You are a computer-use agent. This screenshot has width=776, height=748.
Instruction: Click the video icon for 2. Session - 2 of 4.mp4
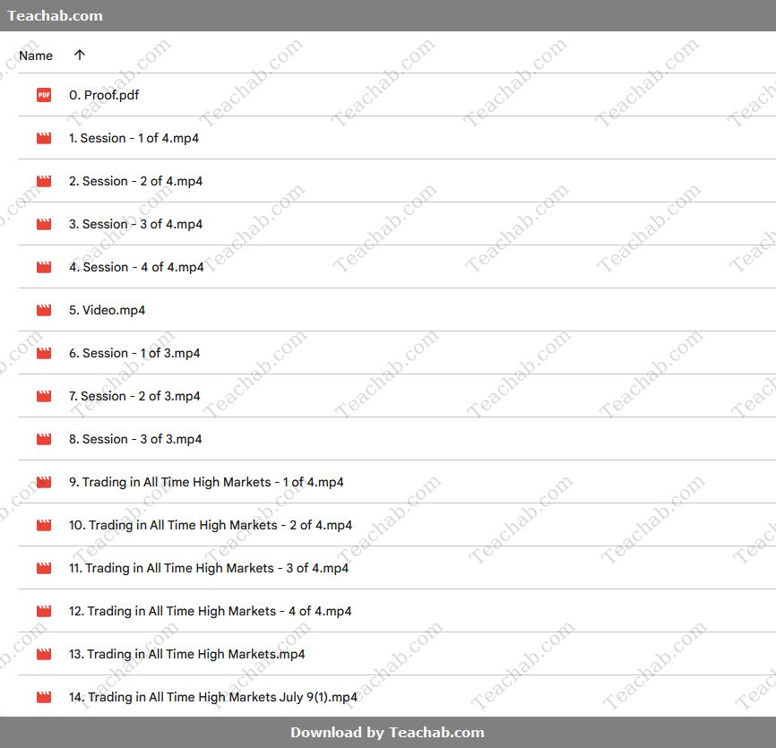pos(44,181)
